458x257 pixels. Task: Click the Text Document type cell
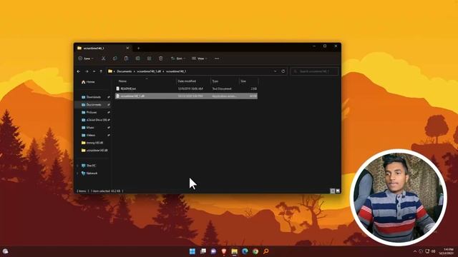[222, 89]
